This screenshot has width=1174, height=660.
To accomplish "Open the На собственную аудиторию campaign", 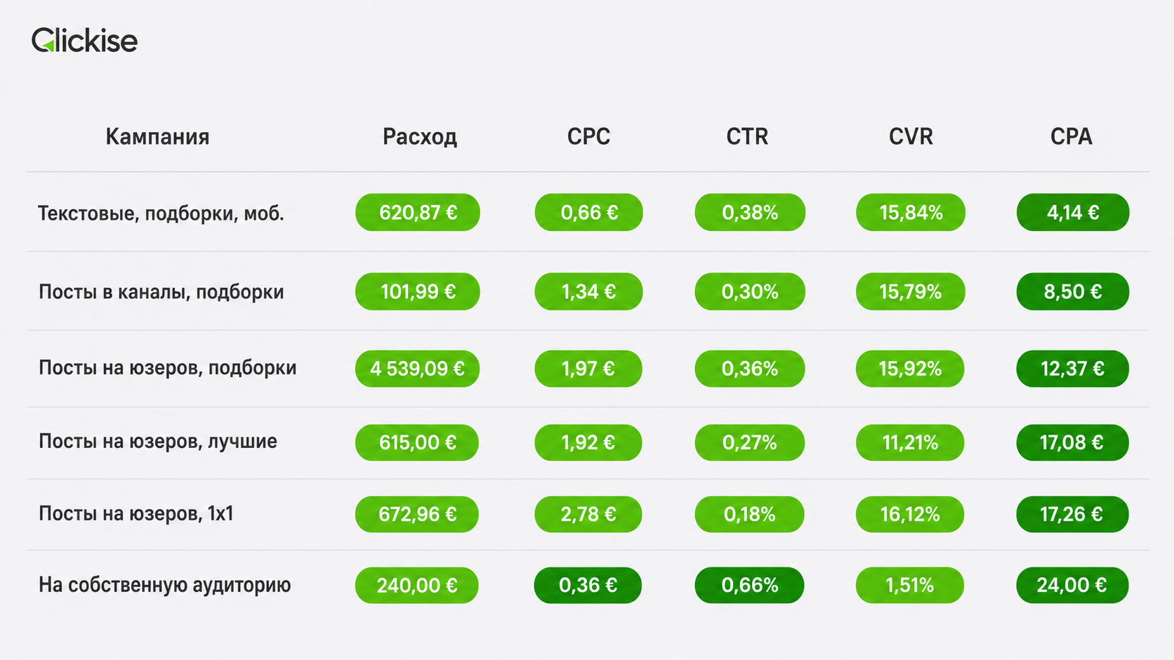I will click(x=588, y=585).
